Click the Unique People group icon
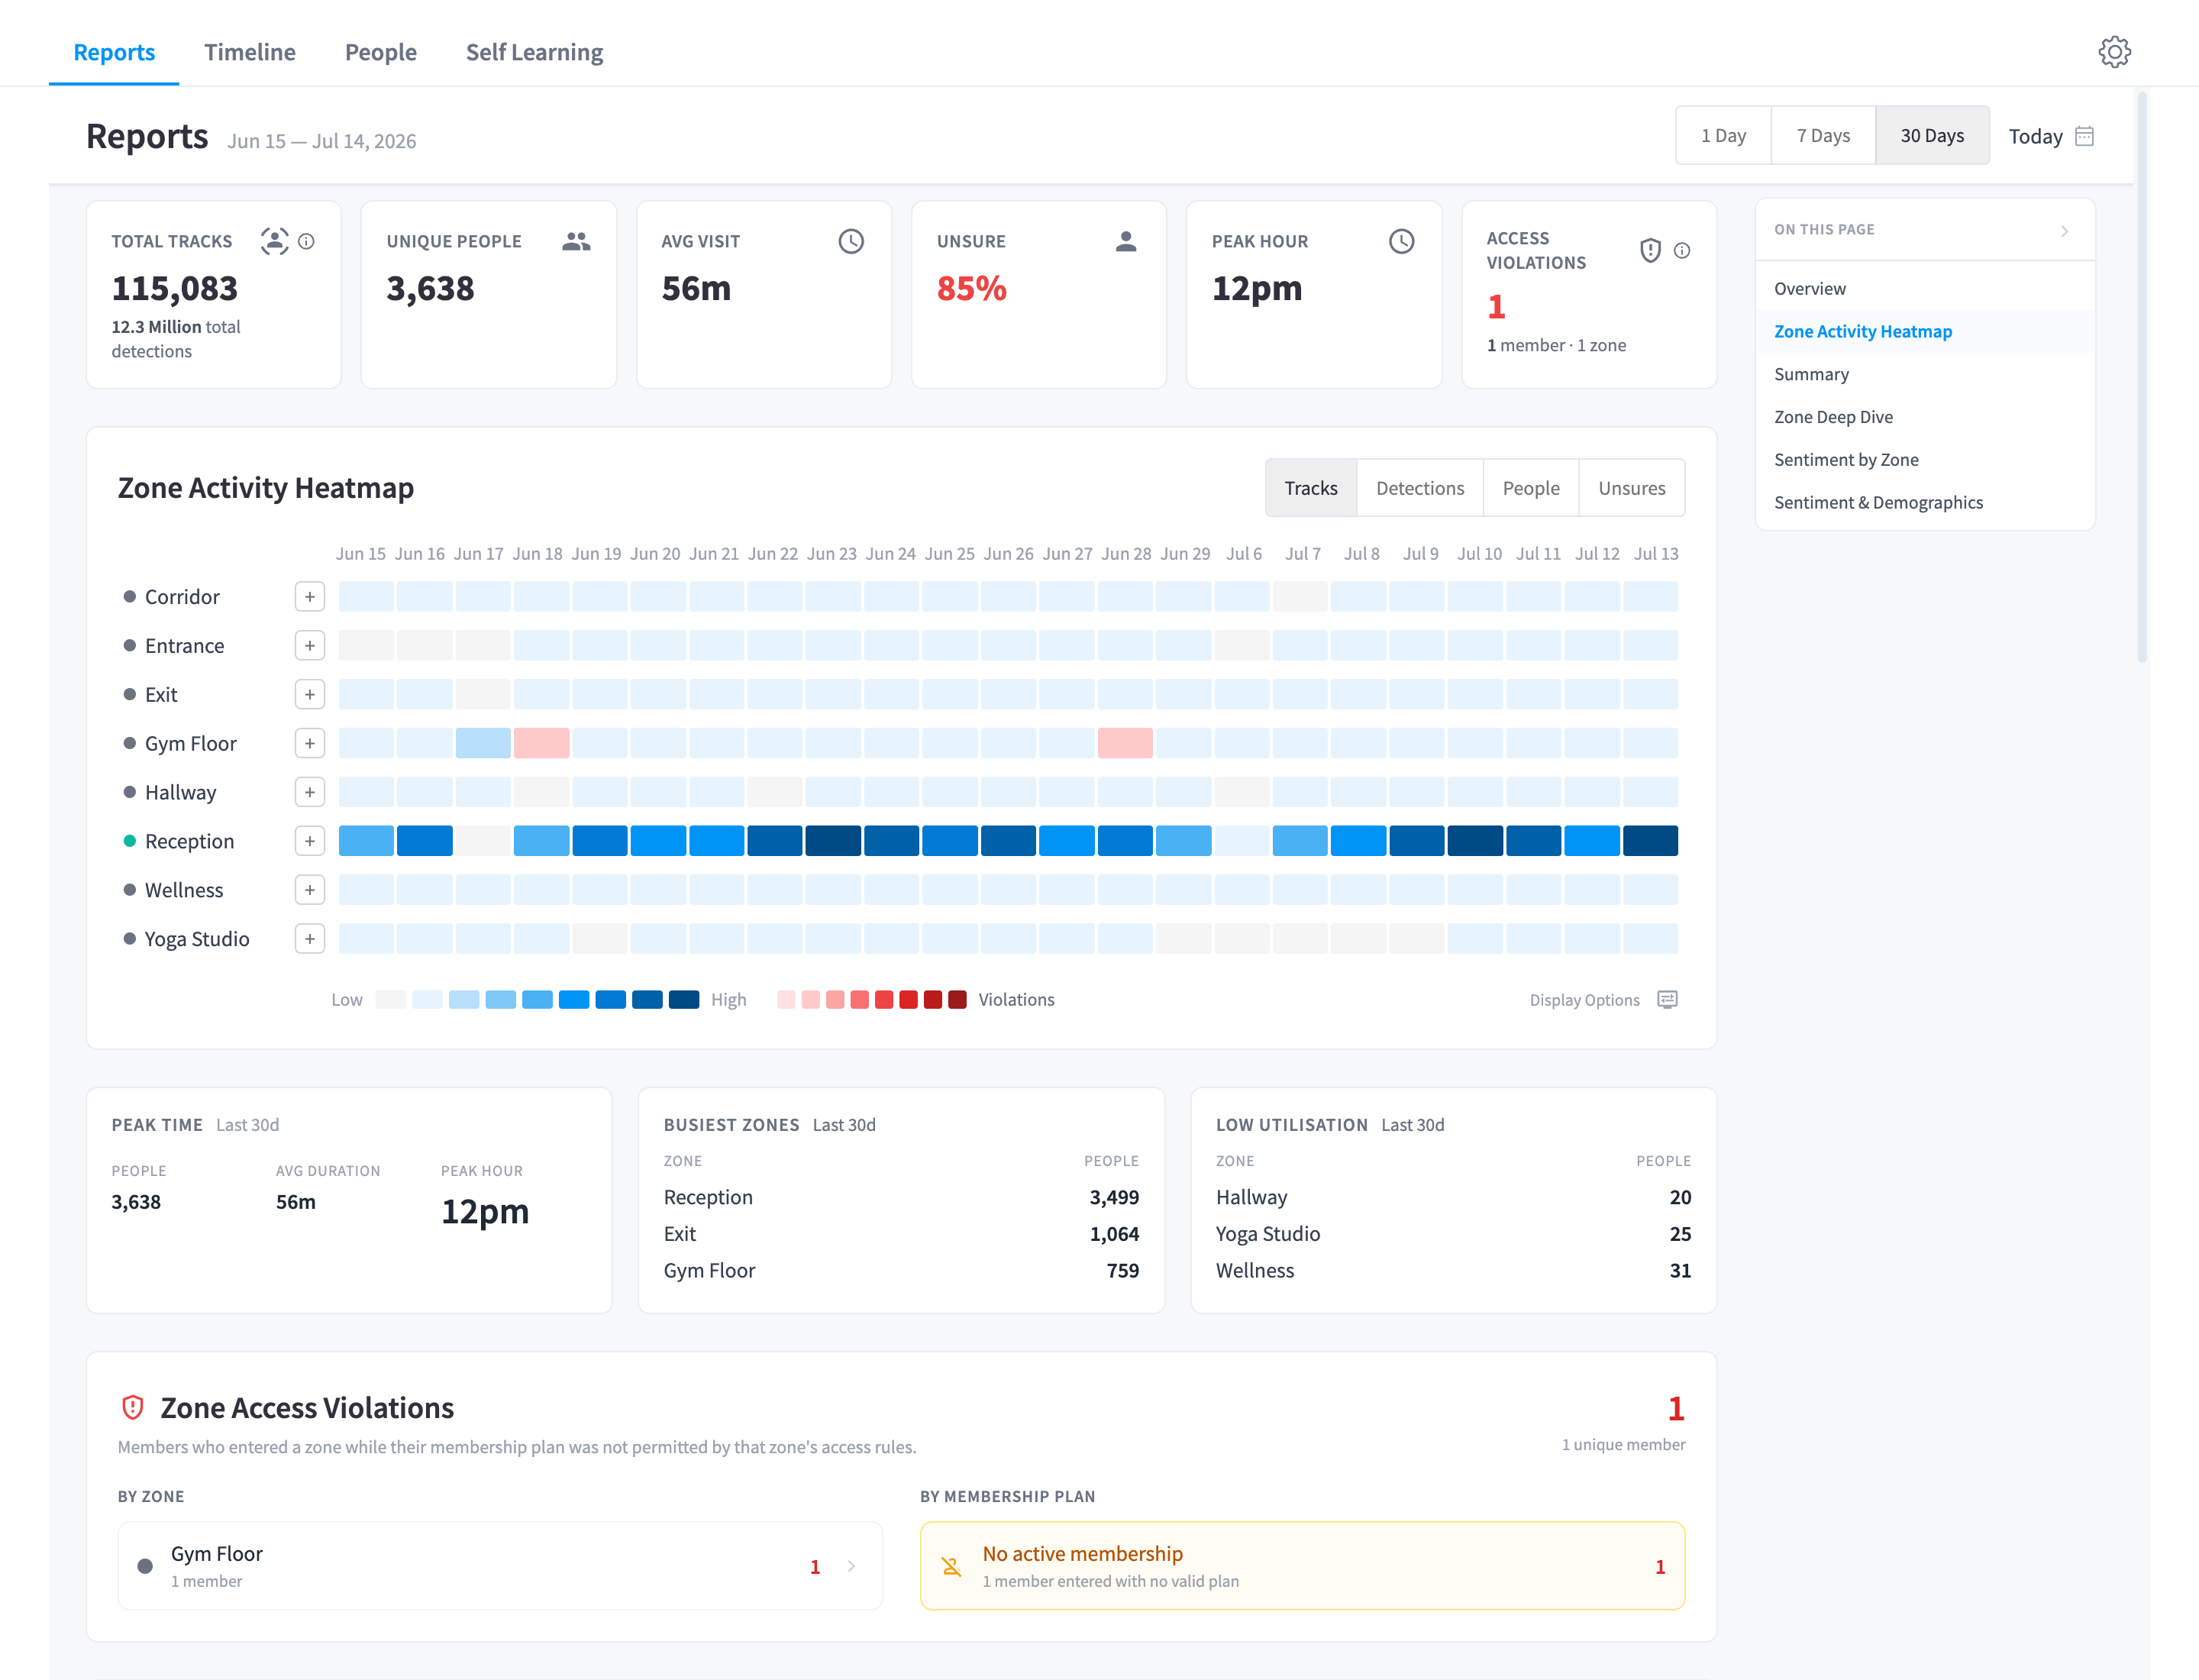 tap(576, 241)
